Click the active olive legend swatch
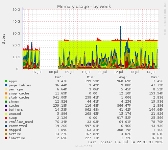 click(6, 134)
